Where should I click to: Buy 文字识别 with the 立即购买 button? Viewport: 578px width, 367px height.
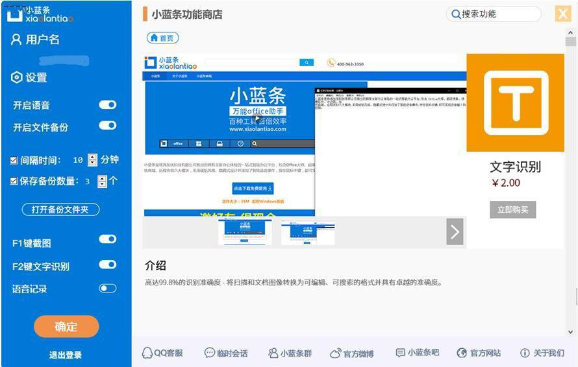click(x=513, y=209)
